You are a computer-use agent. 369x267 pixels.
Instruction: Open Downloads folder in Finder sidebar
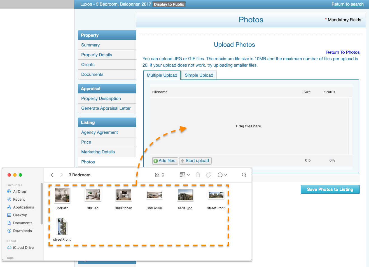(x=22, y=231)
